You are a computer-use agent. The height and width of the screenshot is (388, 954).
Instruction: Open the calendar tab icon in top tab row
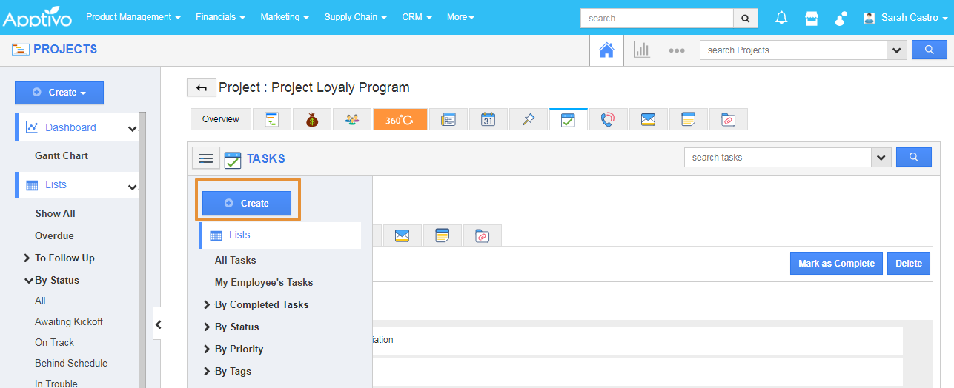(488, 119)
